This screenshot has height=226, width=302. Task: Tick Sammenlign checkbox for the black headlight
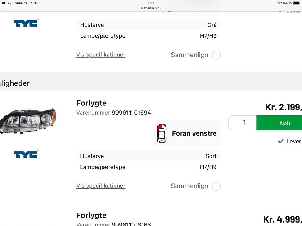click(x=216, y=186)
